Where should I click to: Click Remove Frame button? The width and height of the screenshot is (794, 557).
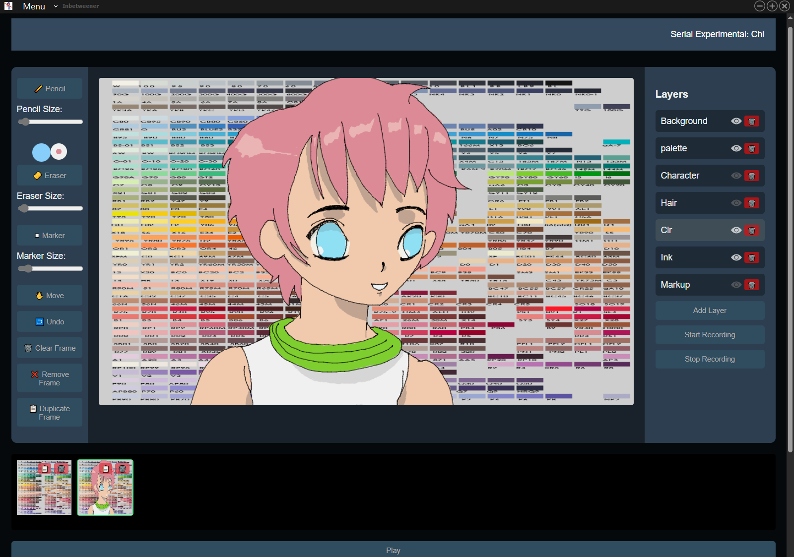tap(50, 378)
